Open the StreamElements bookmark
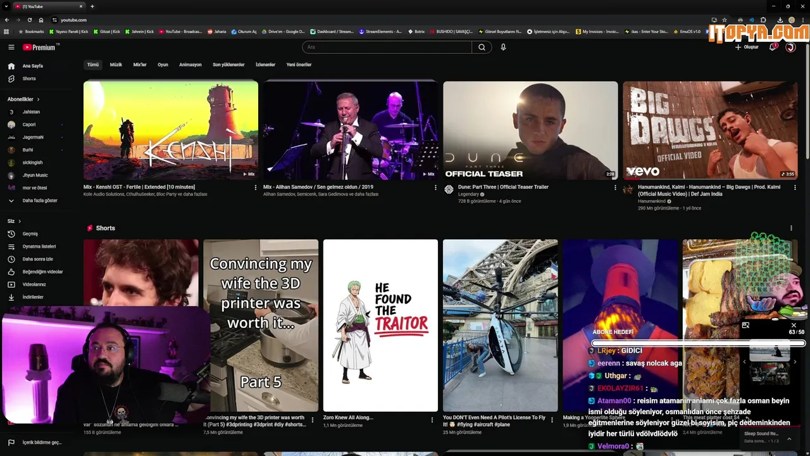Screen dimensions: 810x456 (x=380, y=31)
